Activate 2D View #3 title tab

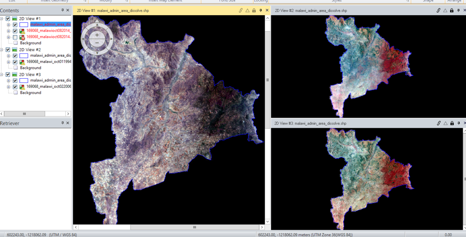[x=310, y=123]
